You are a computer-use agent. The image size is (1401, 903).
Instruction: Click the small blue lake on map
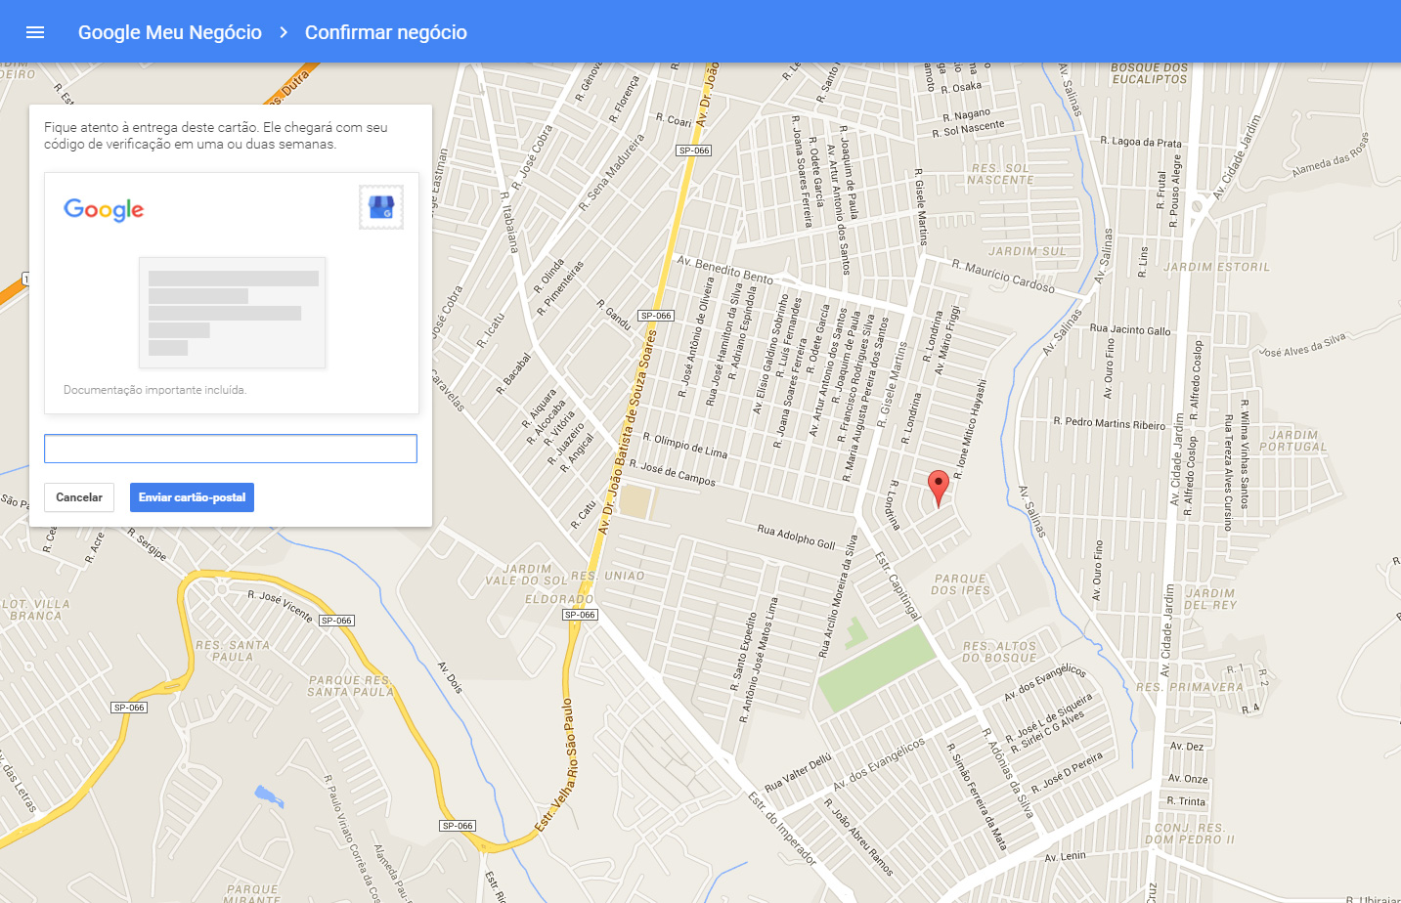point(268,796)
